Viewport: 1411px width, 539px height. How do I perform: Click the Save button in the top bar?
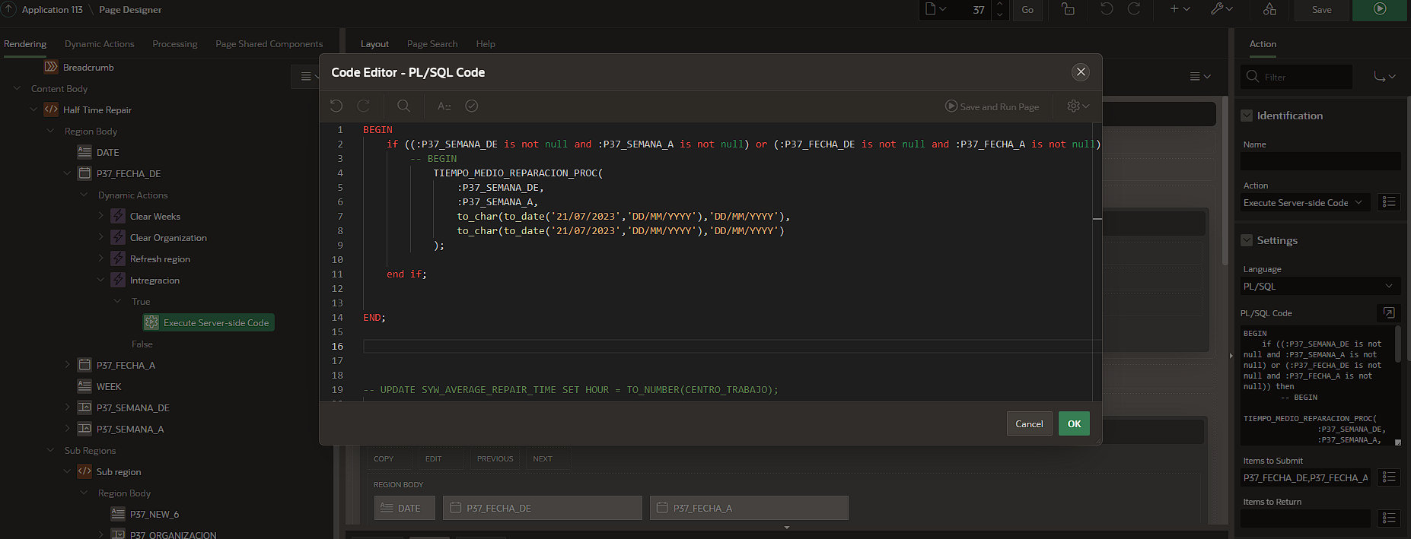[1322, 10]
